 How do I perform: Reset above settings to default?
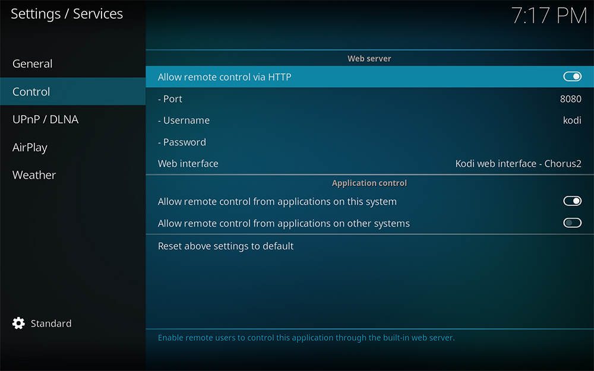(369, 246)
